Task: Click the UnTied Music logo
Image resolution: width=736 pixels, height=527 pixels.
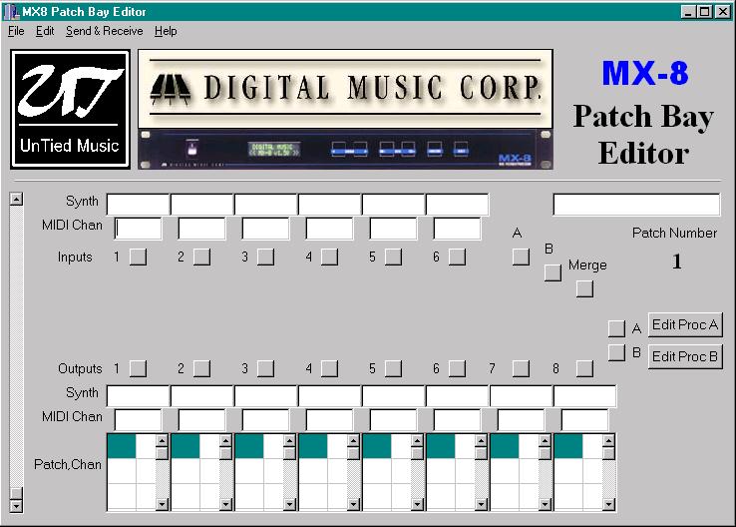Action: coord(71,110)
